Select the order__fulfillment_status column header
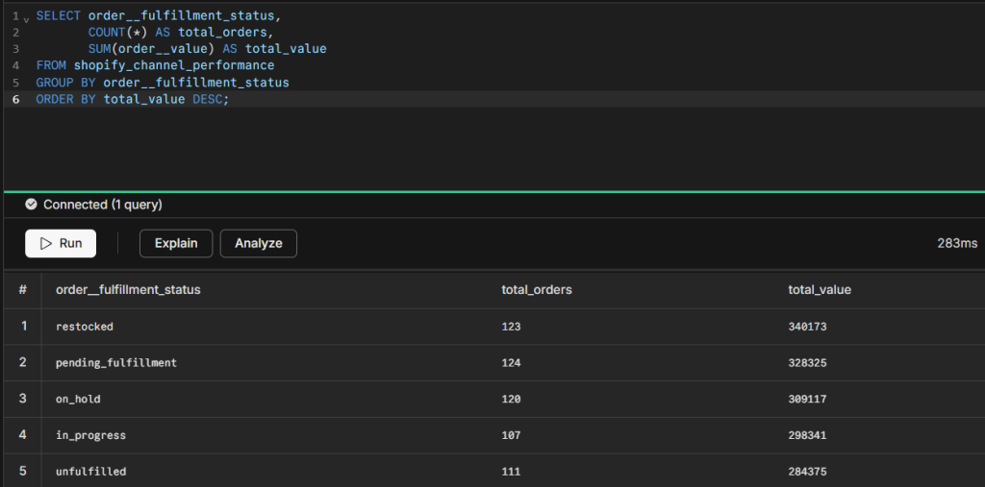Screen dimensions: 985x487 [128, 290]
